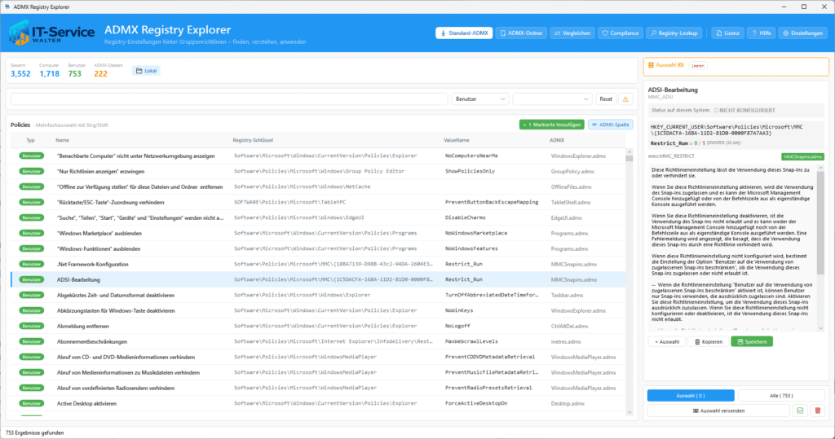The width and height of the screenshot is (835, 439).
Task: Open the Vergleichen tool
Action: (572, 33)
